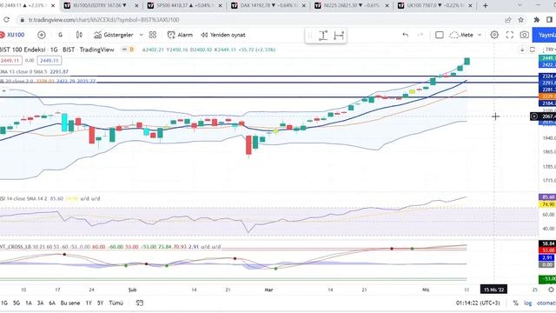The width and height of the screenshot is (556, 313).
Task: Set the range to 5G
Action: [x=17, y=303]
